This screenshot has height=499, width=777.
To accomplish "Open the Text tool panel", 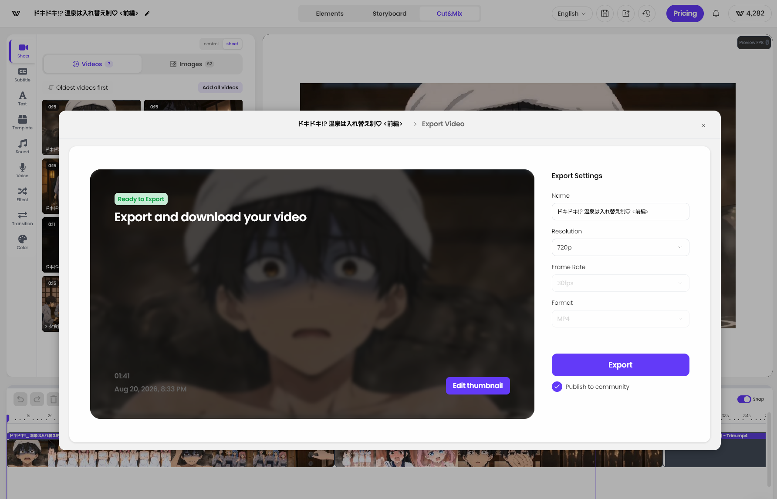I will click(x=23, y=98).
